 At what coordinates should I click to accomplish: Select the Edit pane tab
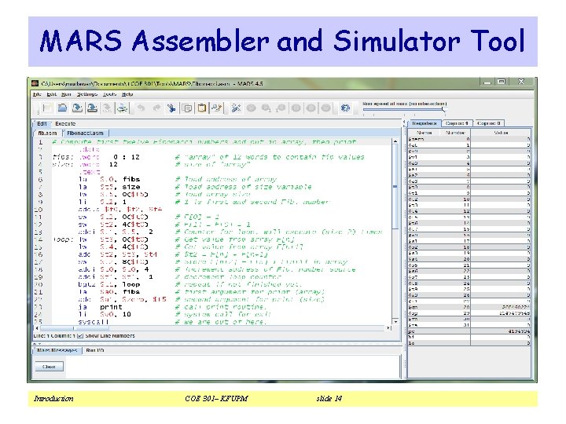click(42, 124)
